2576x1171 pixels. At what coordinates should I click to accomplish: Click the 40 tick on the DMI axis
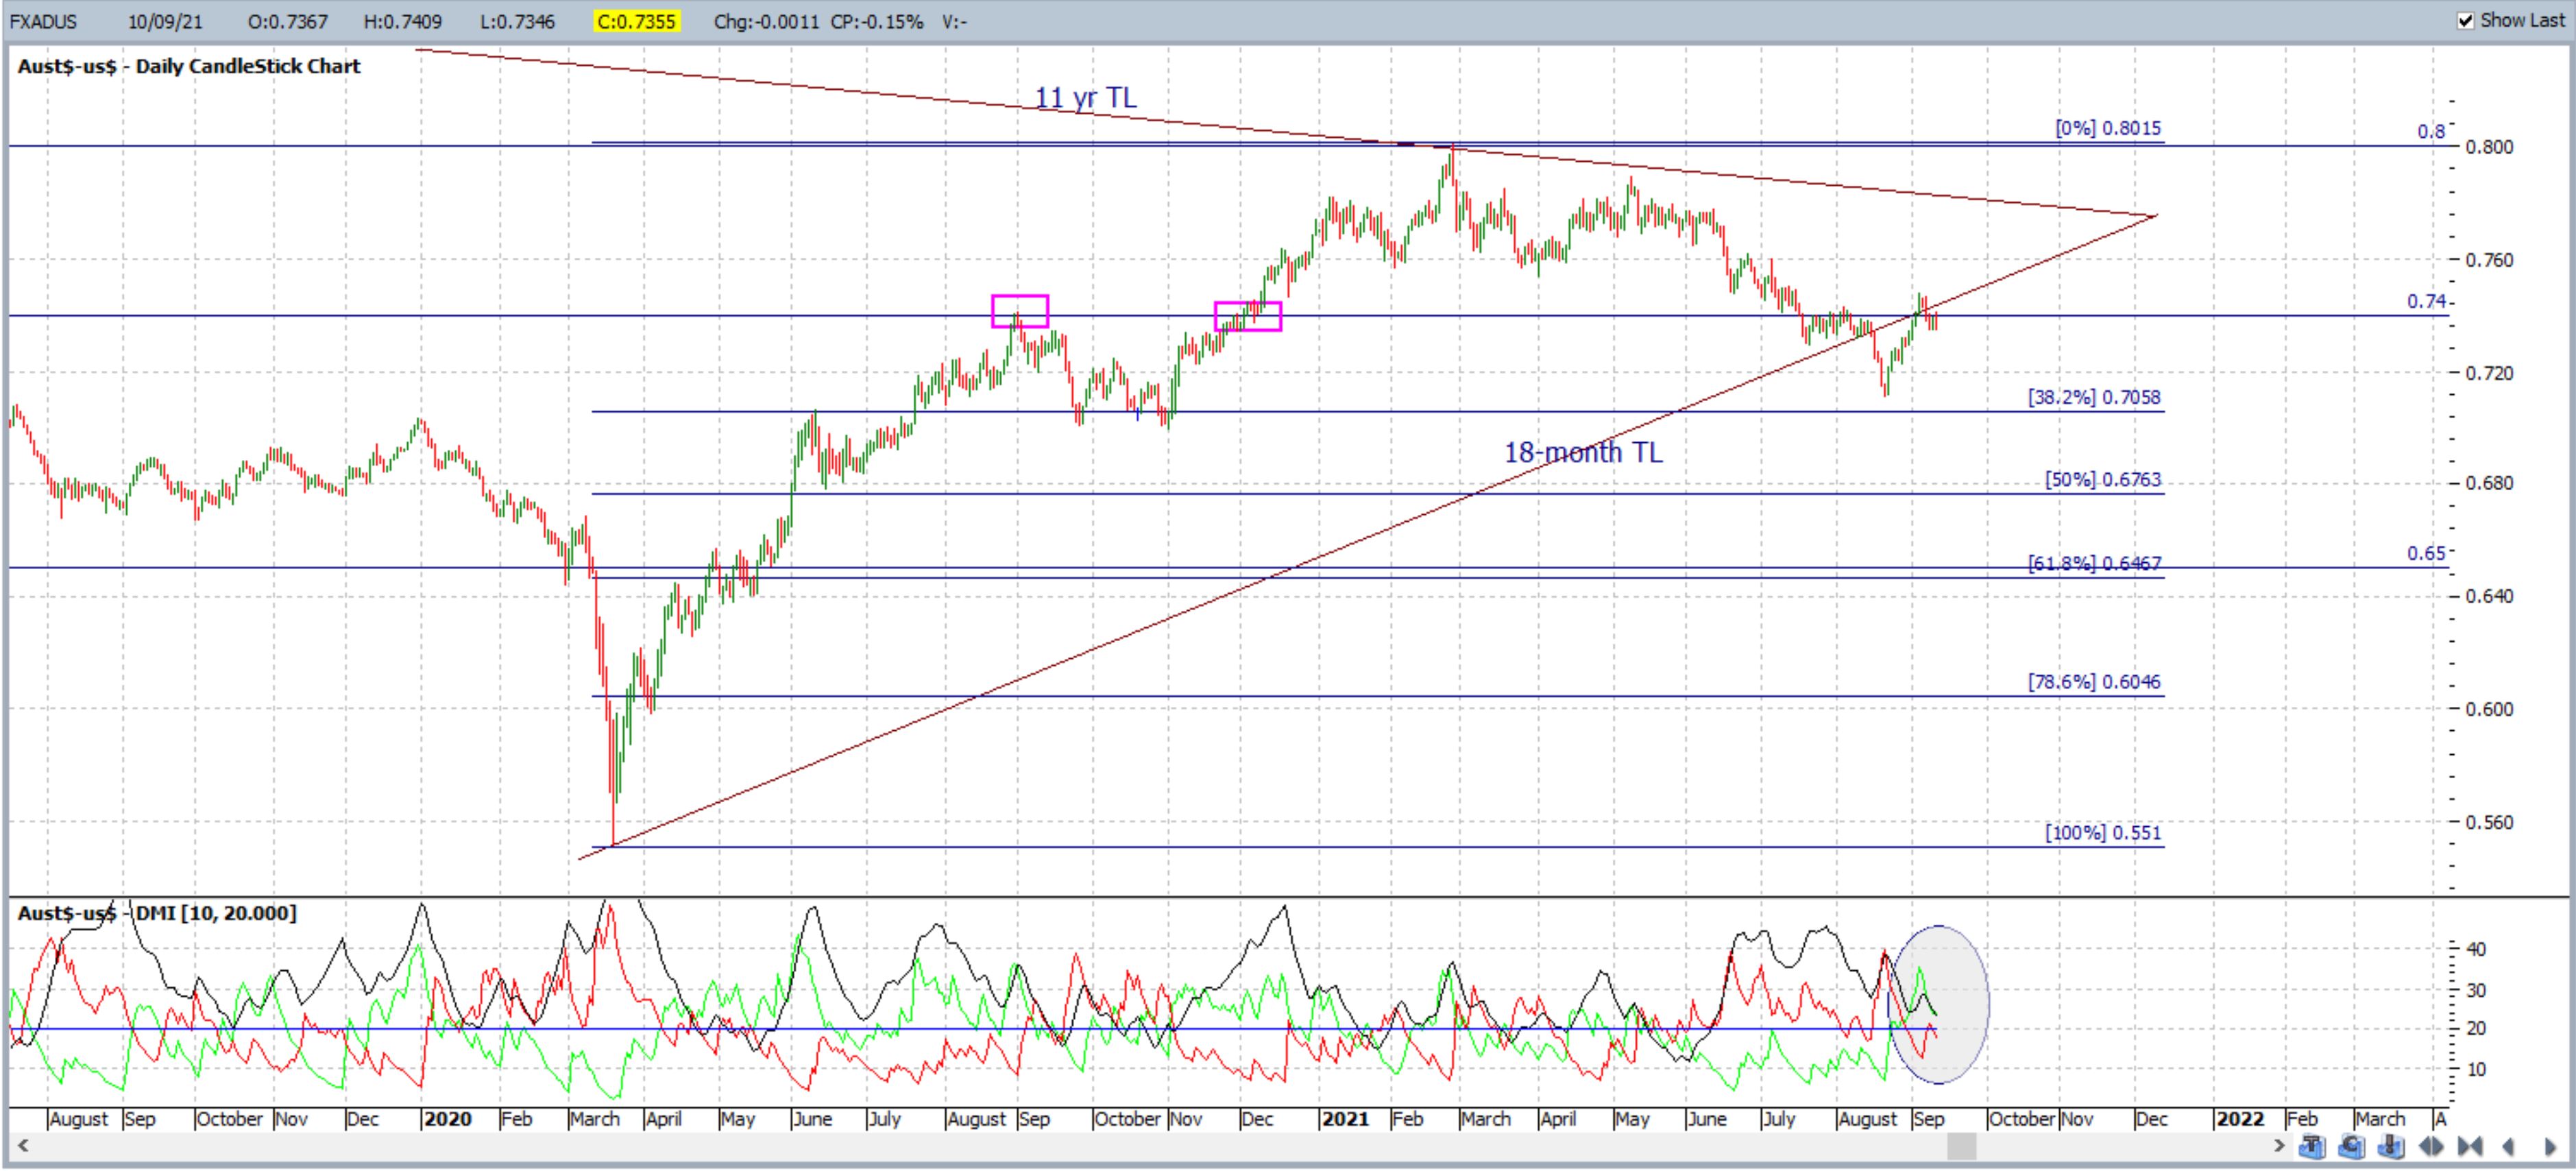pyautogui.click(x=2475, y=949)
